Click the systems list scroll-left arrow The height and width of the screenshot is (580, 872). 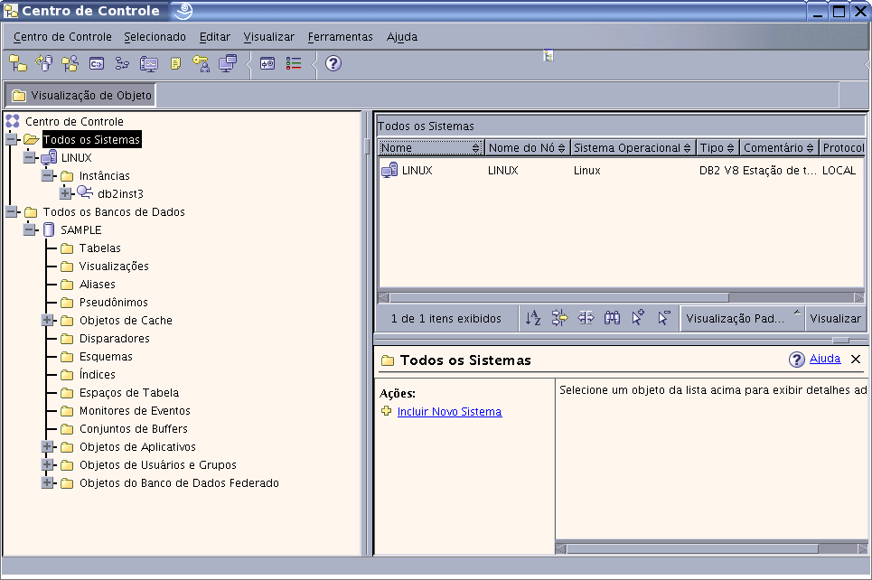click(383, 297)
